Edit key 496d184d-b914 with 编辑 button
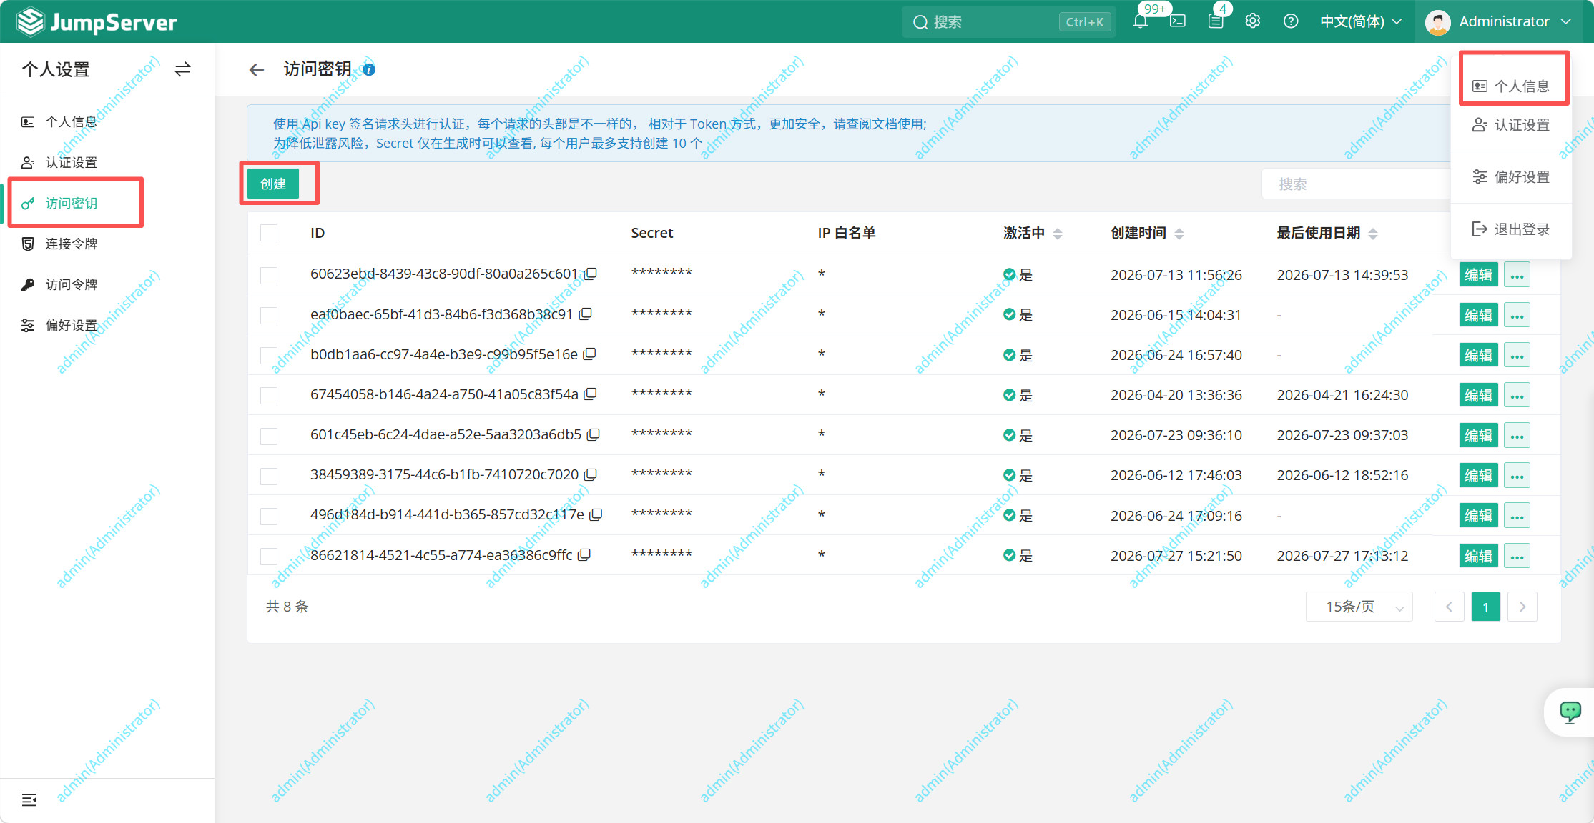Image resolution: width=1594 pixels, height=823 pixels. 1478,515
